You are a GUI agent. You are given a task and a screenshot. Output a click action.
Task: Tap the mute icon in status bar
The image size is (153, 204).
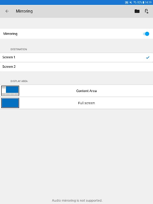pos(131,2)
